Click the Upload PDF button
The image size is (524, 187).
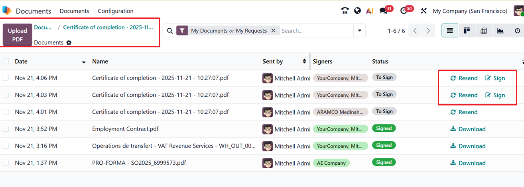pyautogui.click(x=18, y=35)
